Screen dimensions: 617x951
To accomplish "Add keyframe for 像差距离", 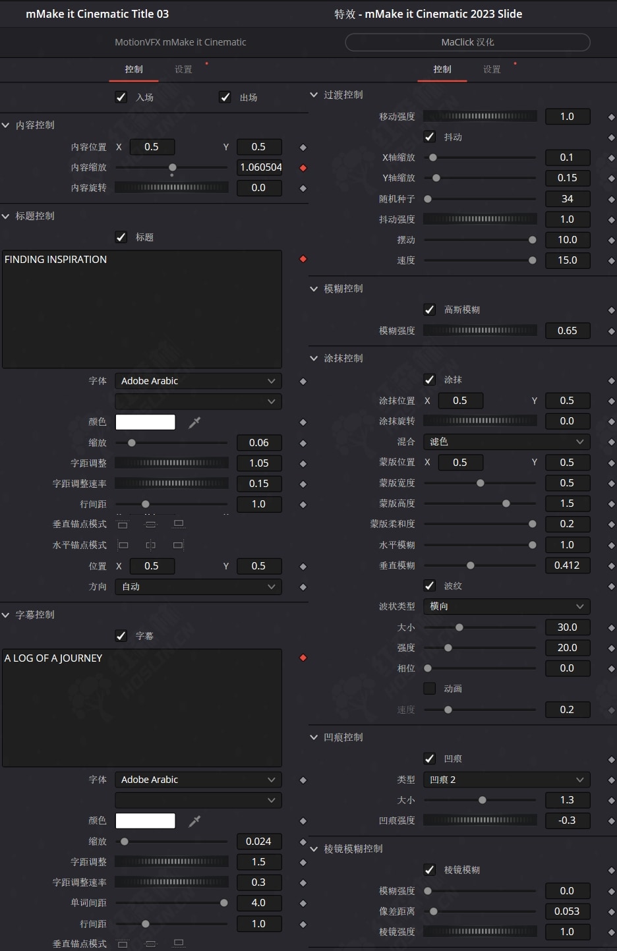I will [611, 912].
